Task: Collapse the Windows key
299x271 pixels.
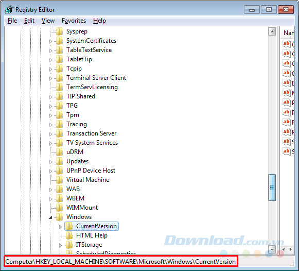Action: tap(50, 217)
